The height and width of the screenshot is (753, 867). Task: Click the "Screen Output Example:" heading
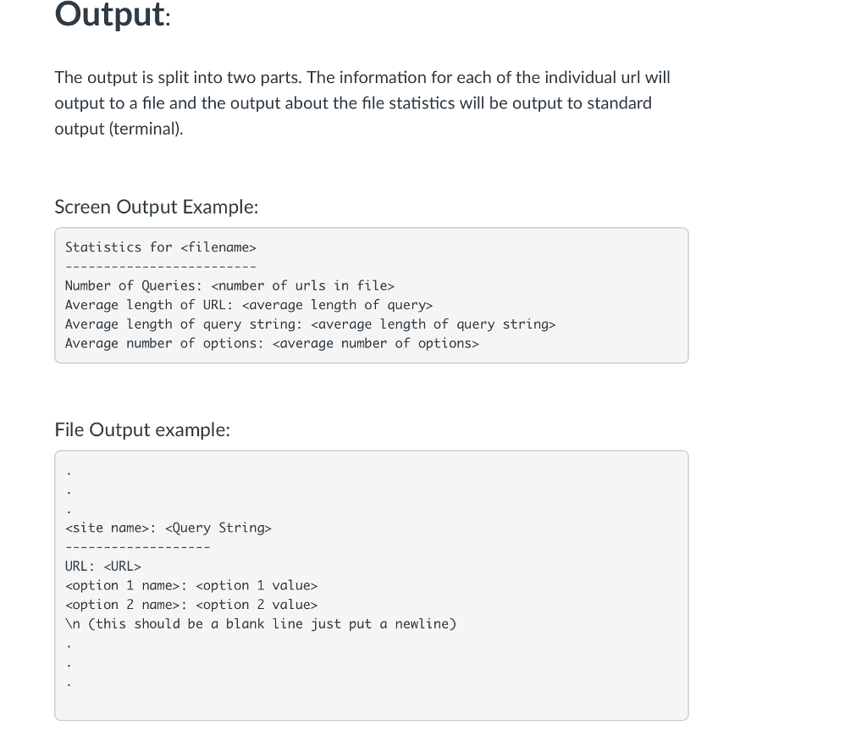click(x=156, y=207)
